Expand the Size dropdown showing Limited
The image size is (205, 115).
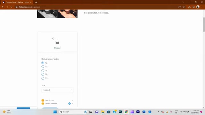click(57, 90)
